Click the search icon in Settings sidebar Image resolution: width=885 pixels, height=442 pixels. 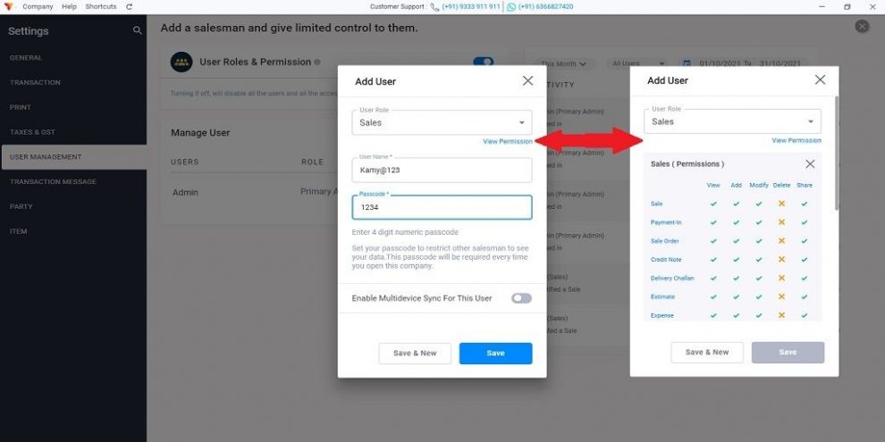click(x=137, y=30)
